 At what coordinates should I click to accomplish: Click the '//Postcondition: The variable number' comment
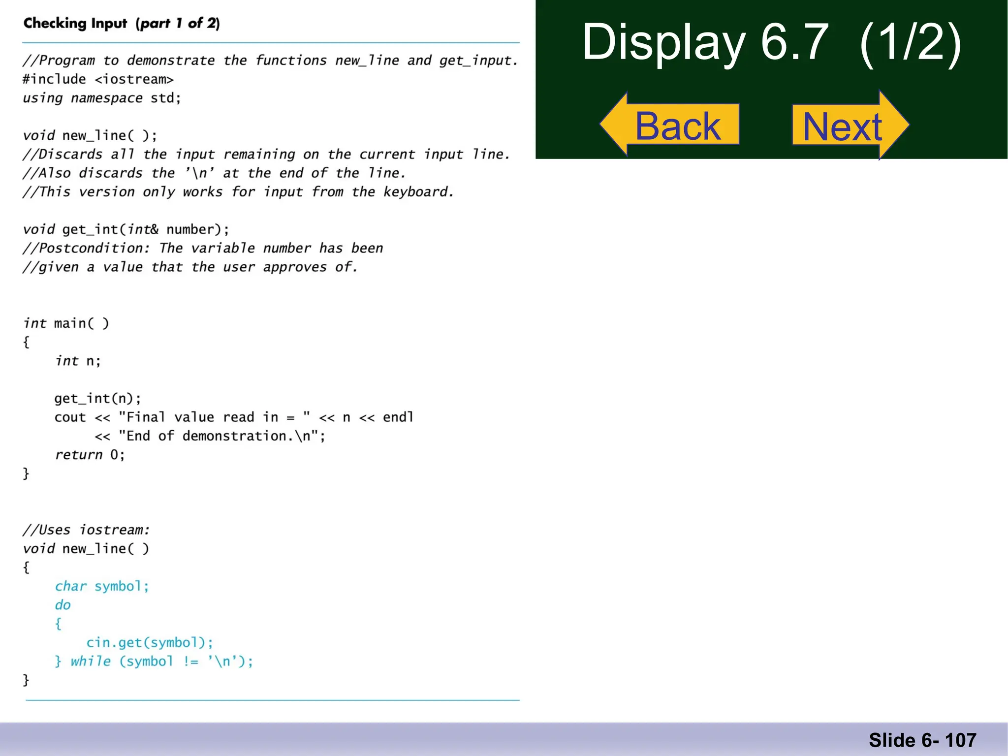point(203,248)
